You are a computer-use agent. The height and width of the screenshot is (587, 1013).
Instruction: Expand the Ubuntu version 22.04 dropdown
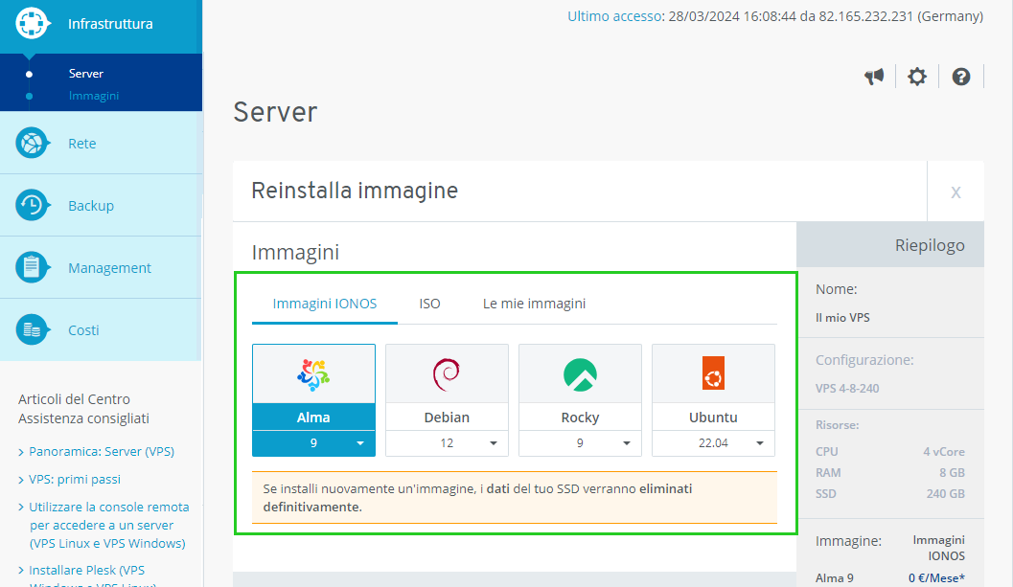713,443
